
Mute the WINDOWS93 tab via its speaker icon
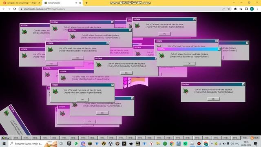click(x=76, y=3)
